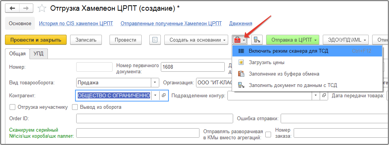This screenshot has height=145, width=389.
Task: Click the serial number scanning input field
Action: pyautogui.click(x=138, y=133)
